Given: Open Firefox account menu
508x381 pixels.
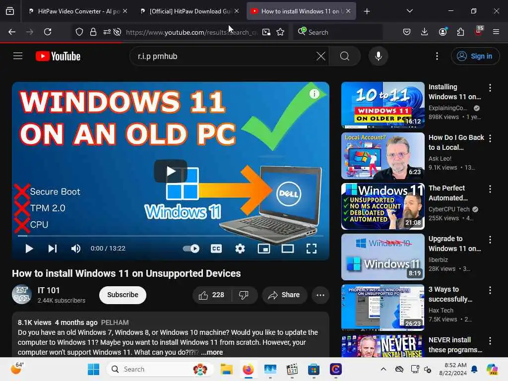Looking at the screenshot, I should (x=443, y=32).
